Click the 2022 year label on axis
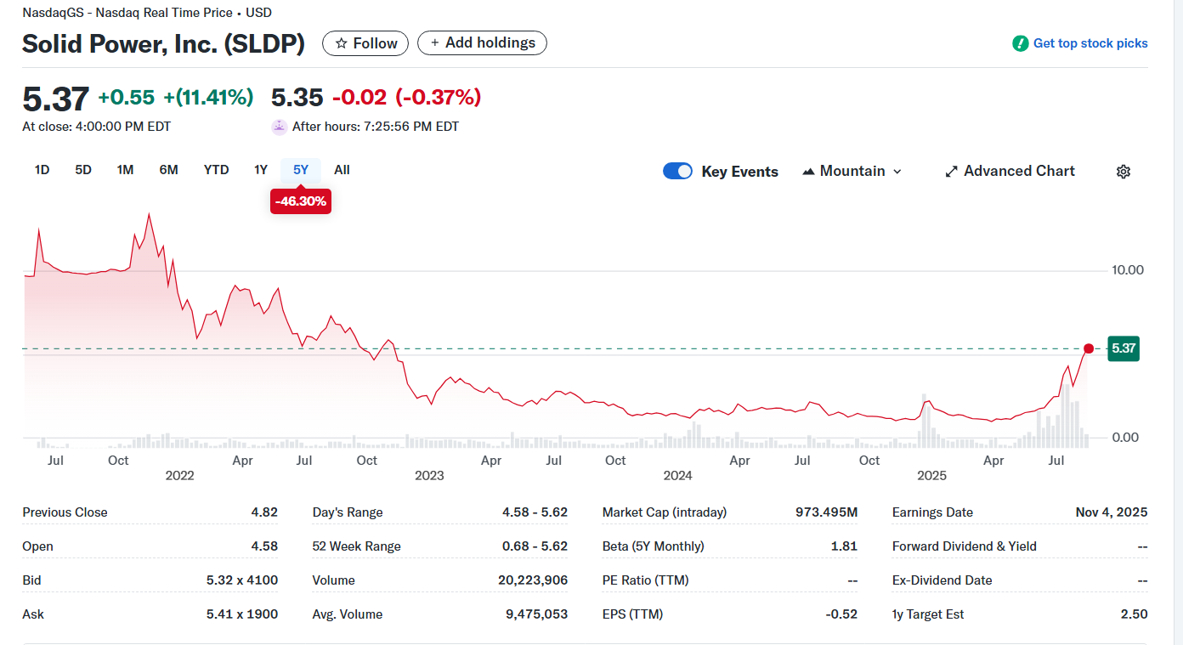This screenshot has height=645, width=1183. coord(179,476)
